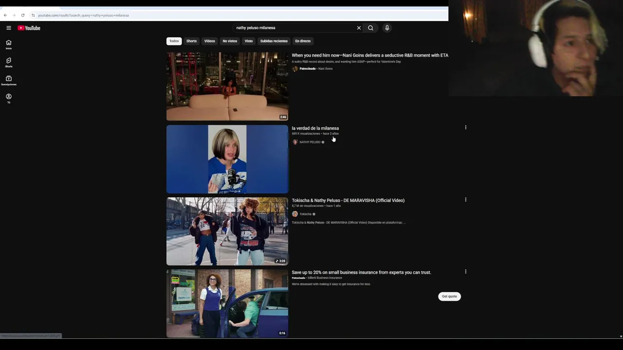
Task: Start voice search with the microphone
Action: pyautogui.click(x=387, y=28)
